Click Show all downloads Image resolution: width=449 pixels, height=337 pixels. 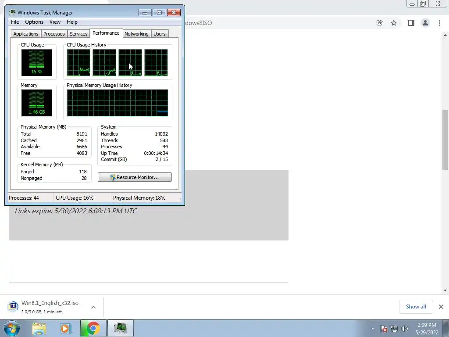click(416, 307)
